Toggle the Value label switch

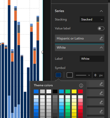click(x=101, y=29)
